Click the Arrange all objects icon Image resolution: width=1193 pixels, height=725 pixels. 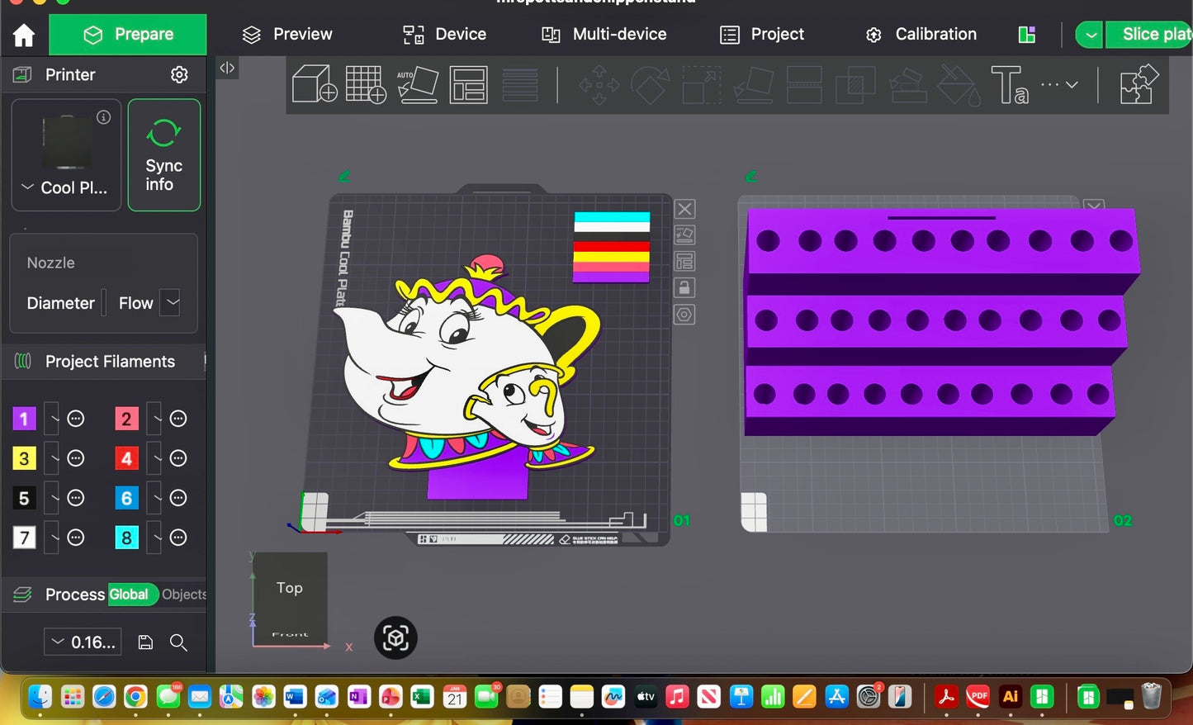pos(468,84)
